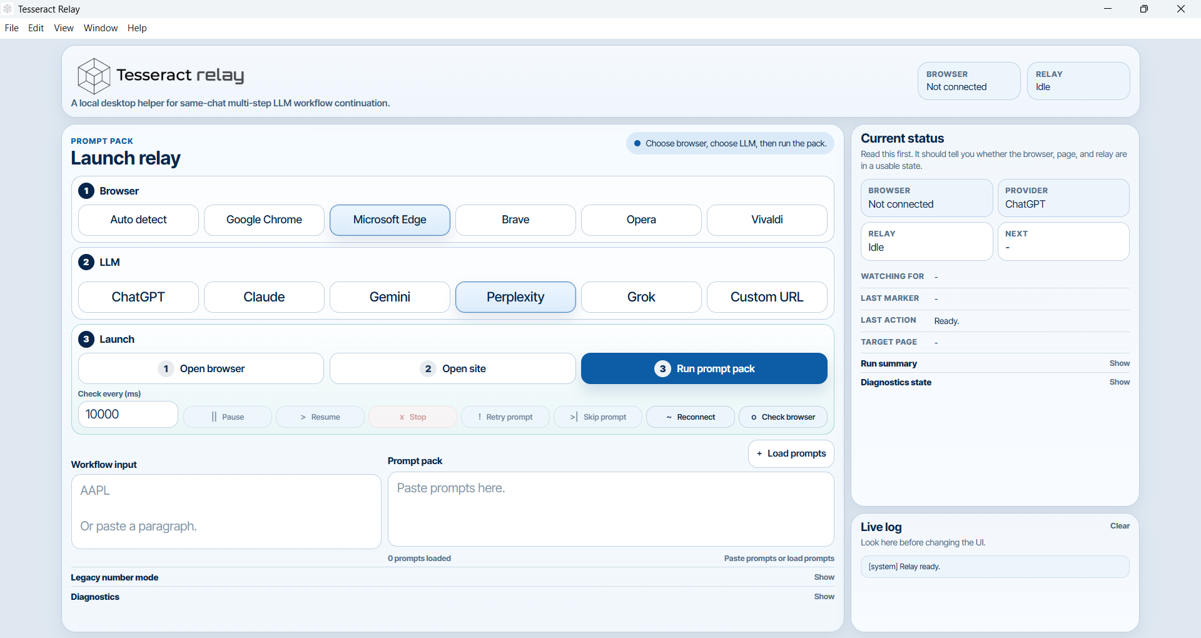
Task: Maximize the Tesseract Relay window
Action: (x=1144, y=9)
